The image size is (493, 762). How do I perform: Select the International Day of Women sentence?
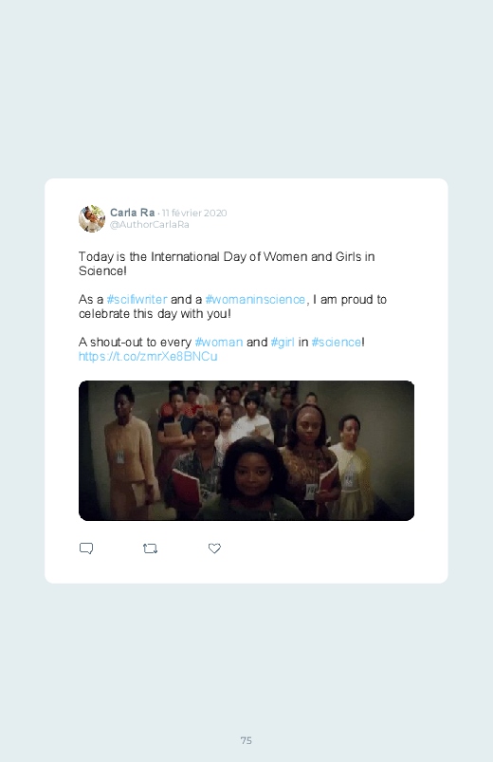click(227, 264)
